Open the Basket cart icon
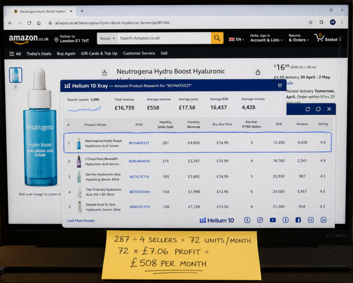The width and height of the screenshot is (353, 283). tap(328, 38)
